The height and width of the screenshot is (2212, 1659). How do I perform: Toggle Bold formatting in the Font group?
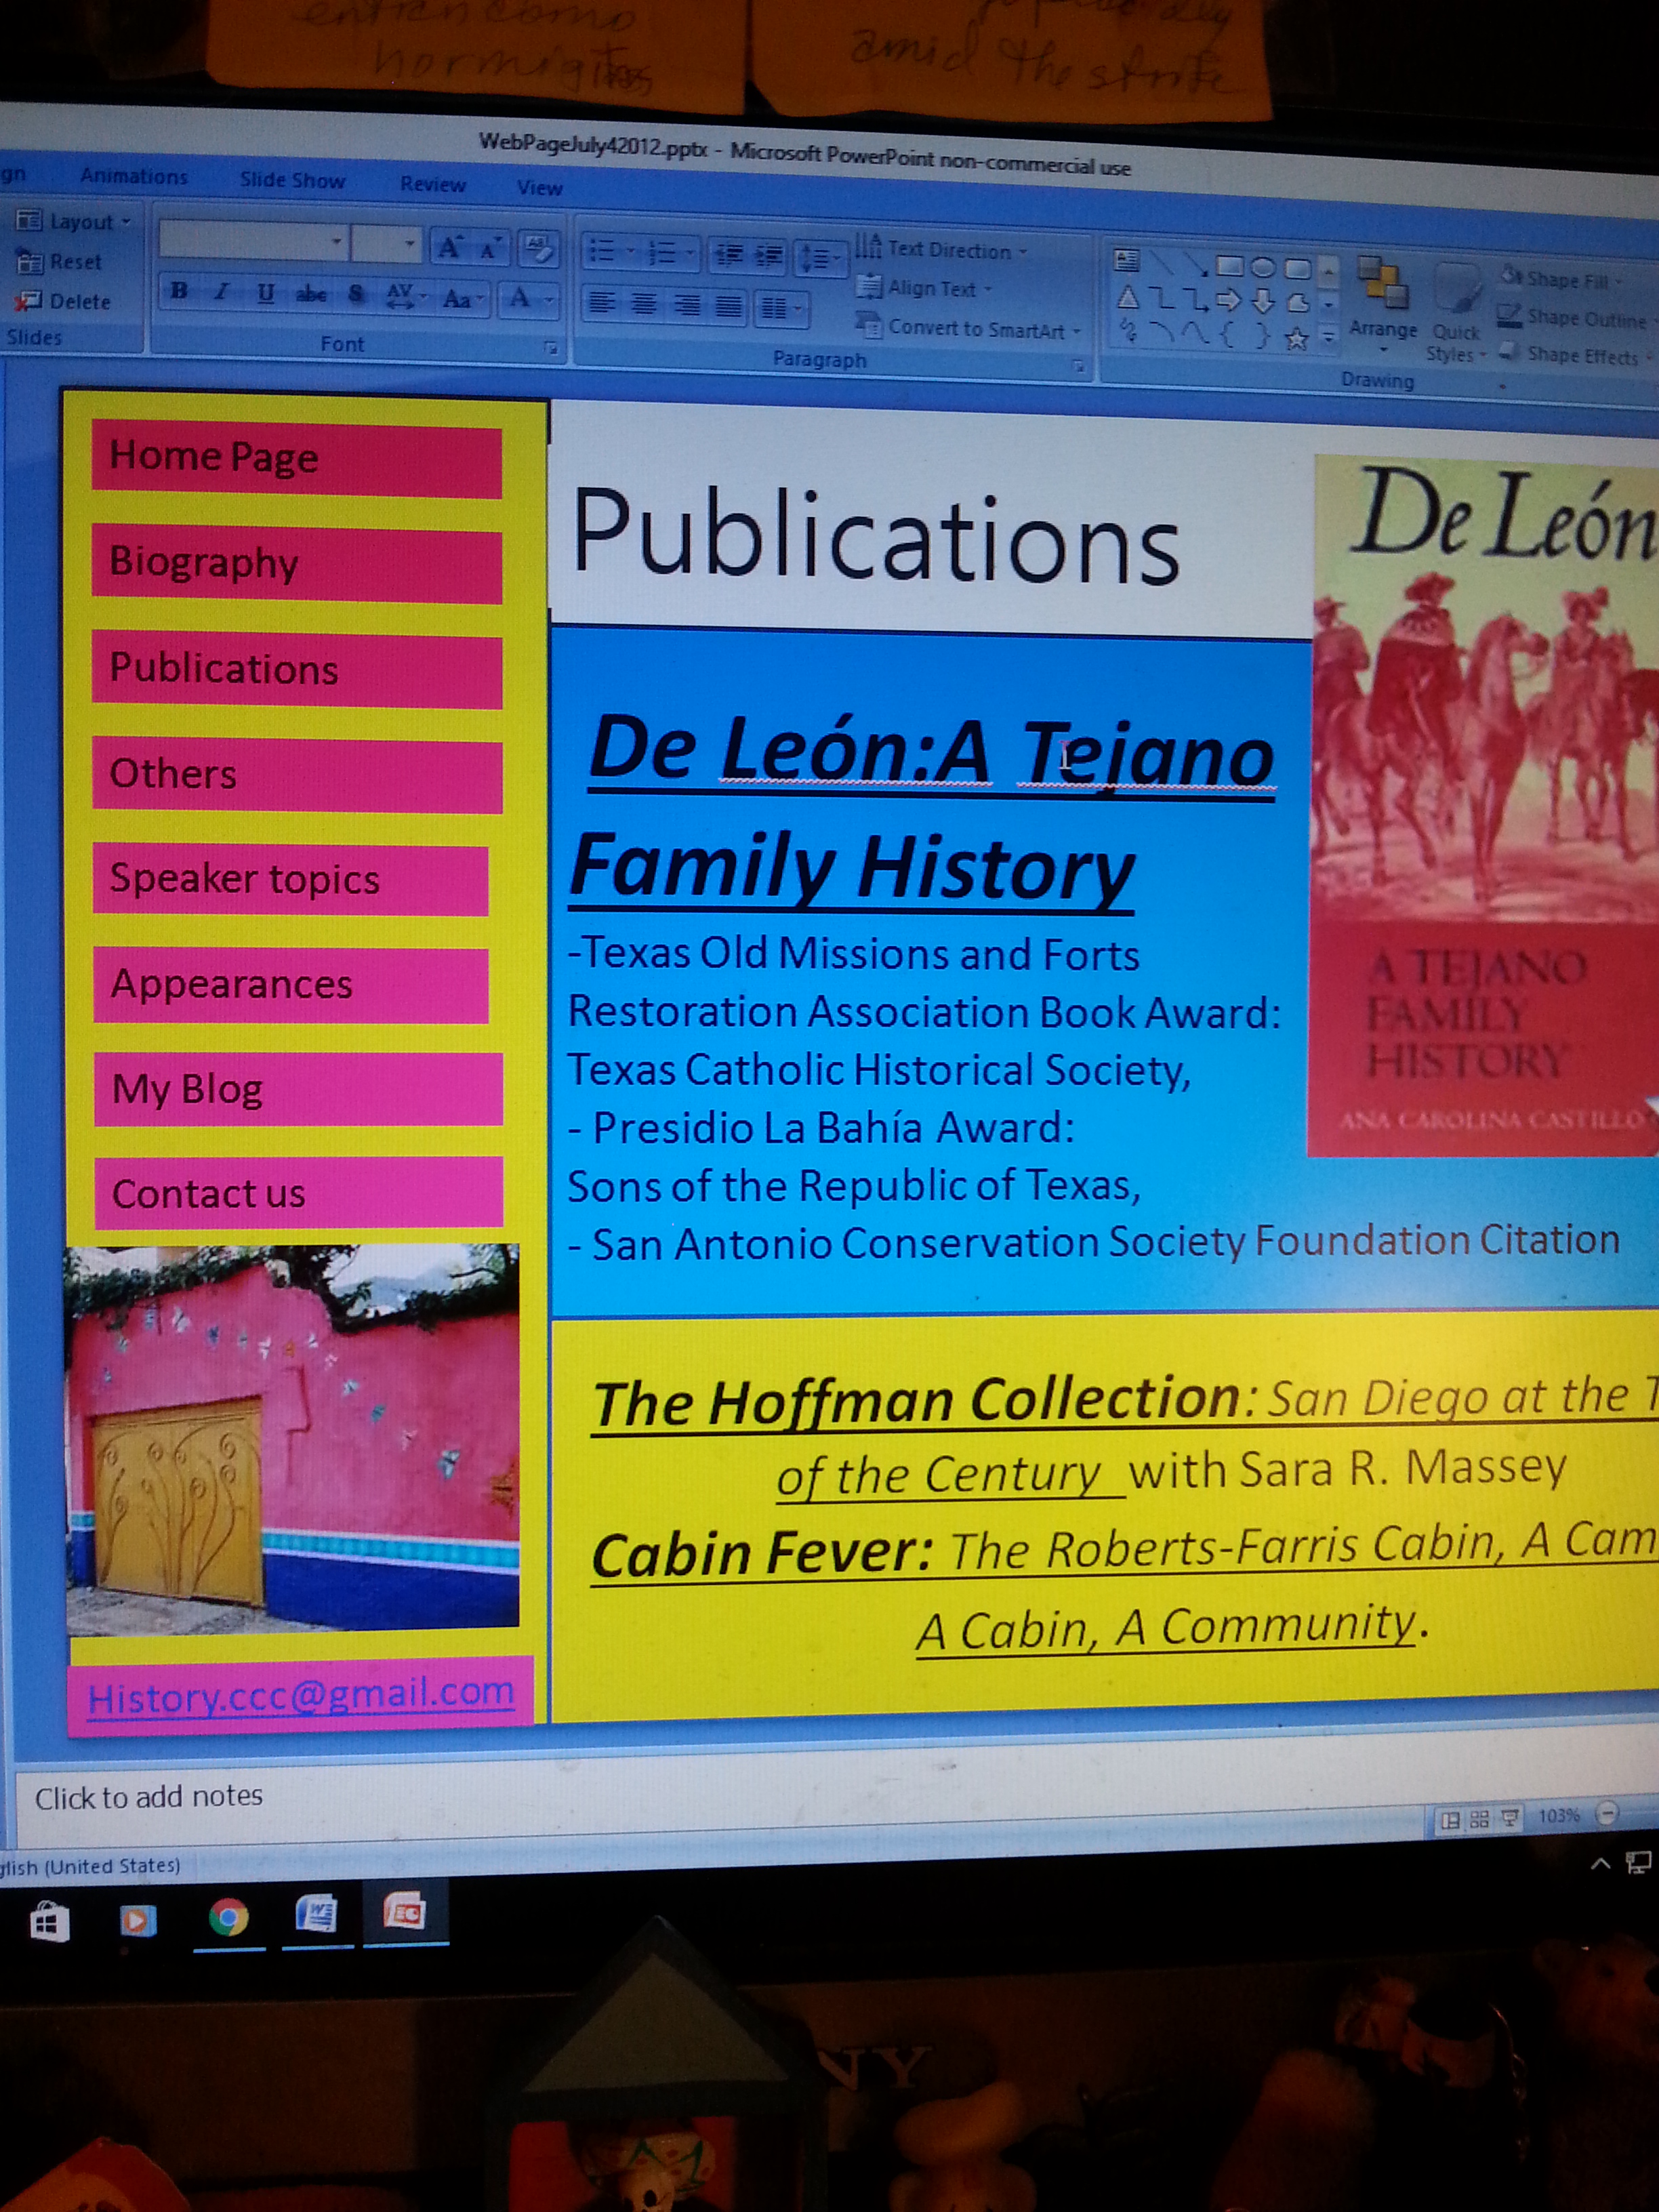179,292
